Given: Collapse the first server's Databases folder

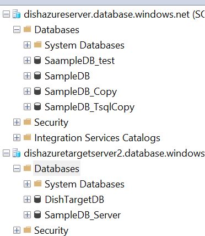Looking at the screenshot, I should click(x=17, y=30).
